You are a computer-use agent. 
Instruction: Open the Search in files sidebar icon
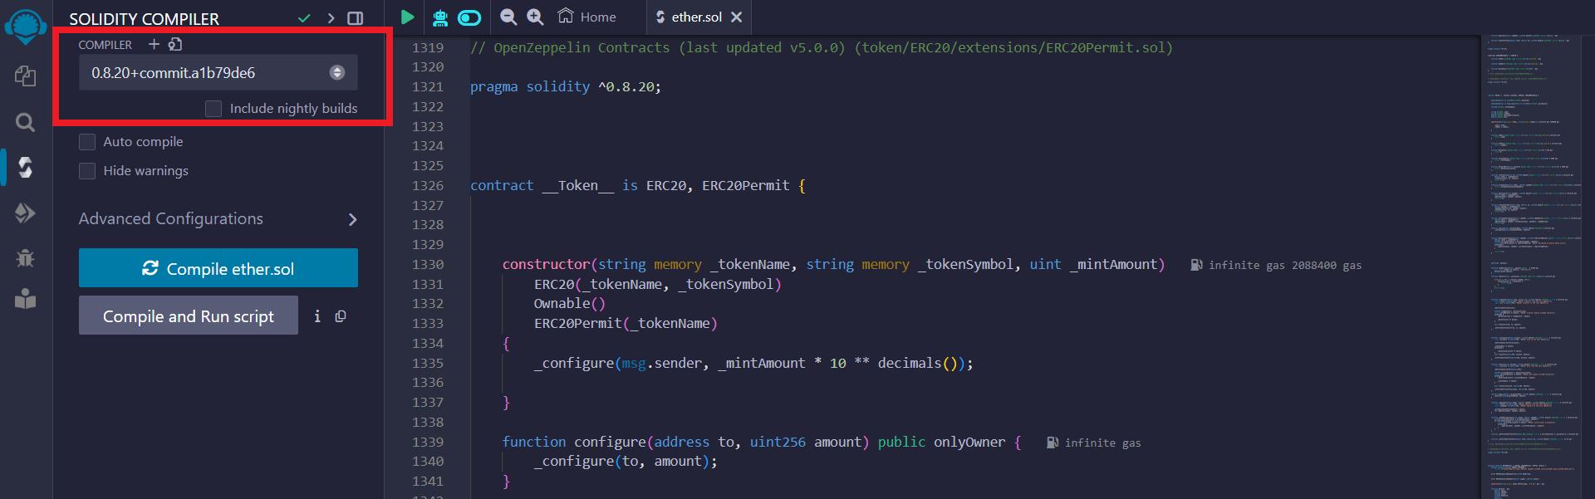coord(26,122)
